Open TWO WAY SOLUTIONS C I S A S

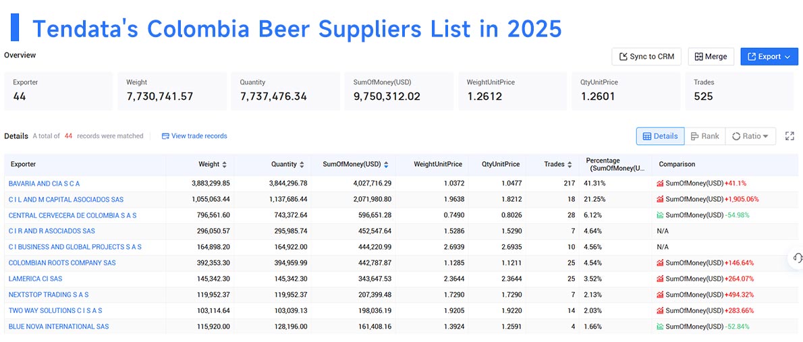55,310
